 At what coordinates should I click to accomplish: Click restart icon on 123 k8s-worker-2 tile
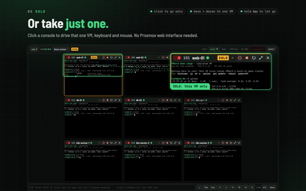(171, 143)
